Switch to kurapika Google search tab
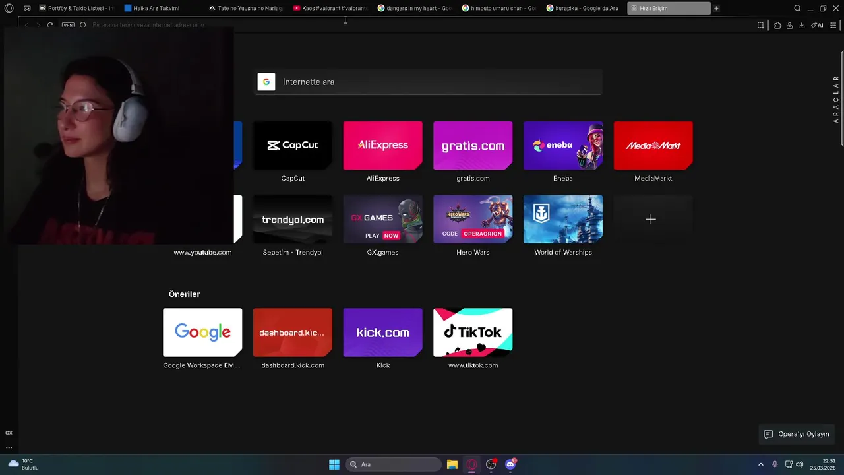The width and height of the screenshot is (844, 475). point(583,8)
